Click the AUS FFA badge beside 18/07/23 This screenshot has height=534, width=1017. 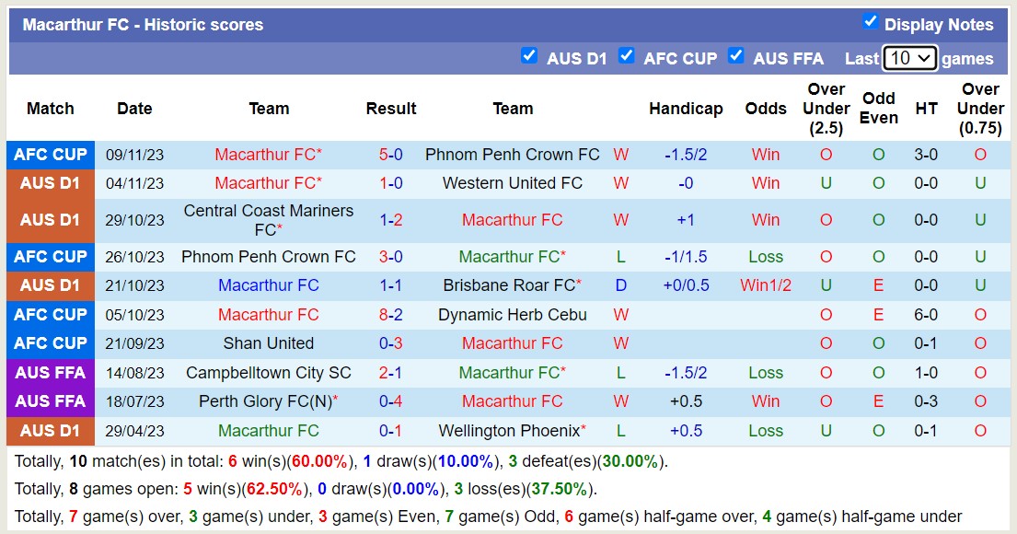pyautogui.click(x=50, y=401)
